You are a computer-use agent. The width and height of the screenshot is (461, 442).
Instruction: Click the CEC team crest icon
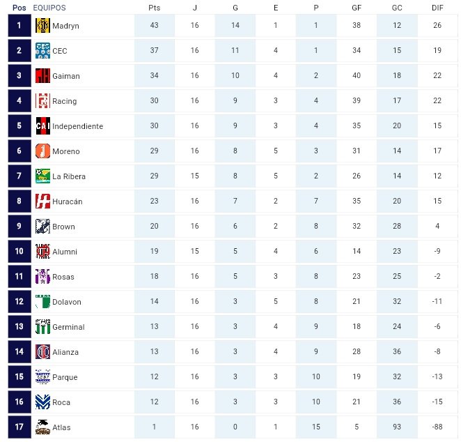point(42,51)
